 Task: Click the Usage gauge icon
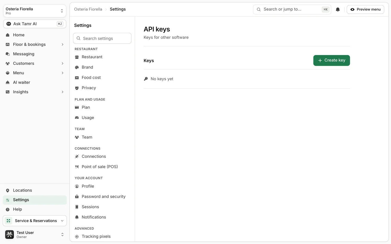pyautogui.click(x=77, y=118)
